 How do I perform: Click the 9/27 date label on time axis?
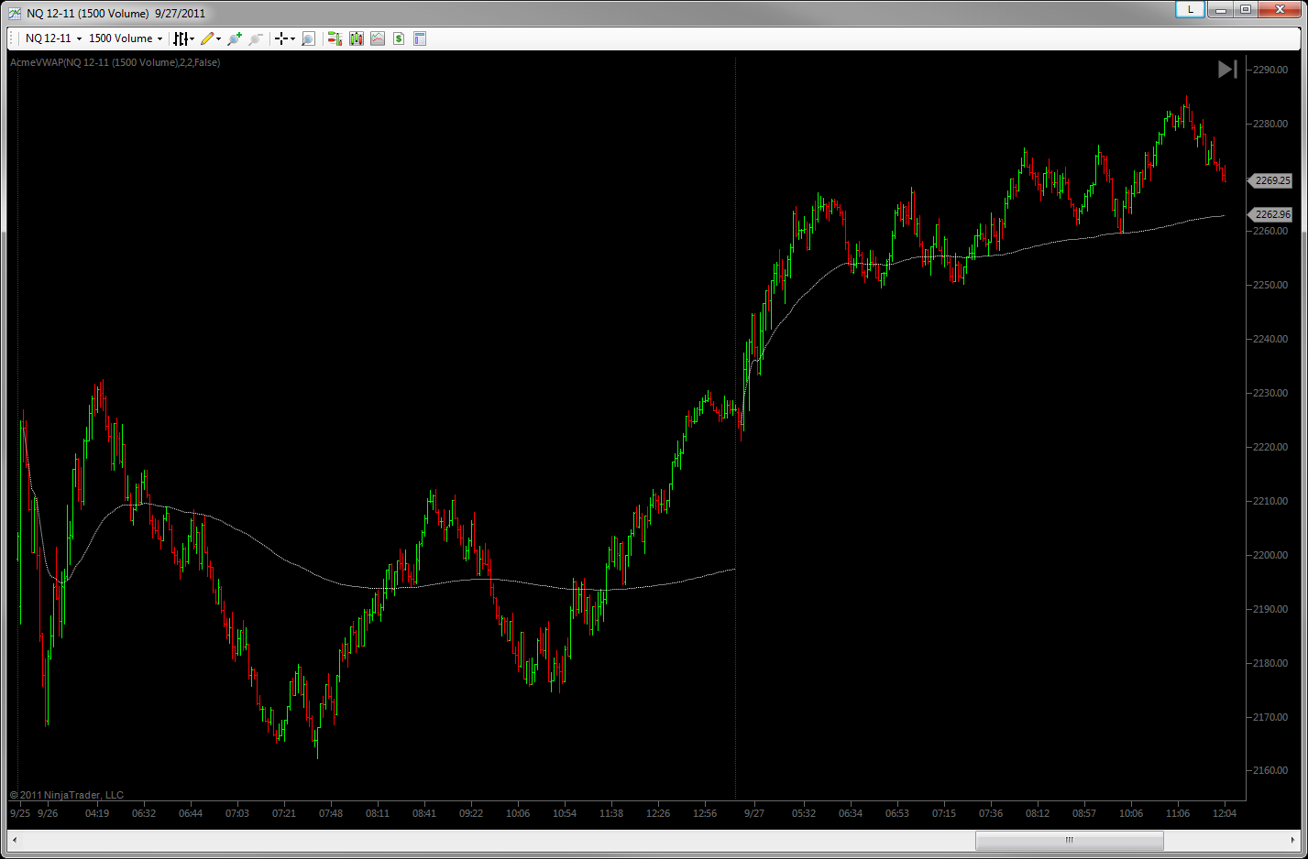pos(754,813)
